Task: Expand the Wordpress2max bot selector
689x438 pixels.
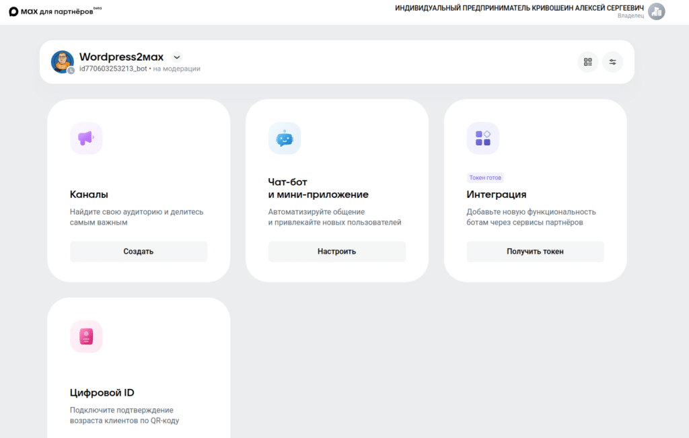Action: tap(120, 57)
